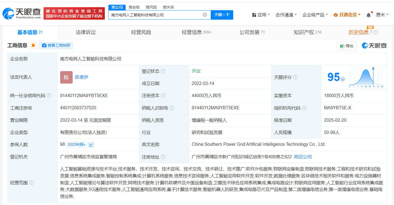Open the notification bell in the header
Viewport: 394px width, 205px height.
(x=368, y=15)
